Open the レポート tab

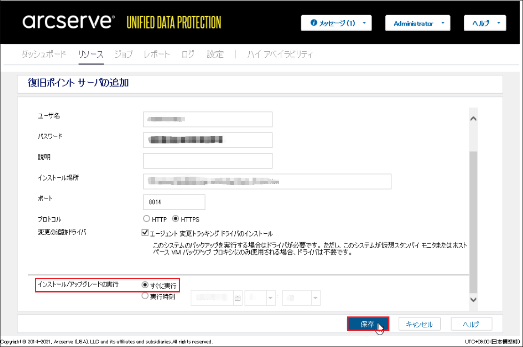click(157, 54)
